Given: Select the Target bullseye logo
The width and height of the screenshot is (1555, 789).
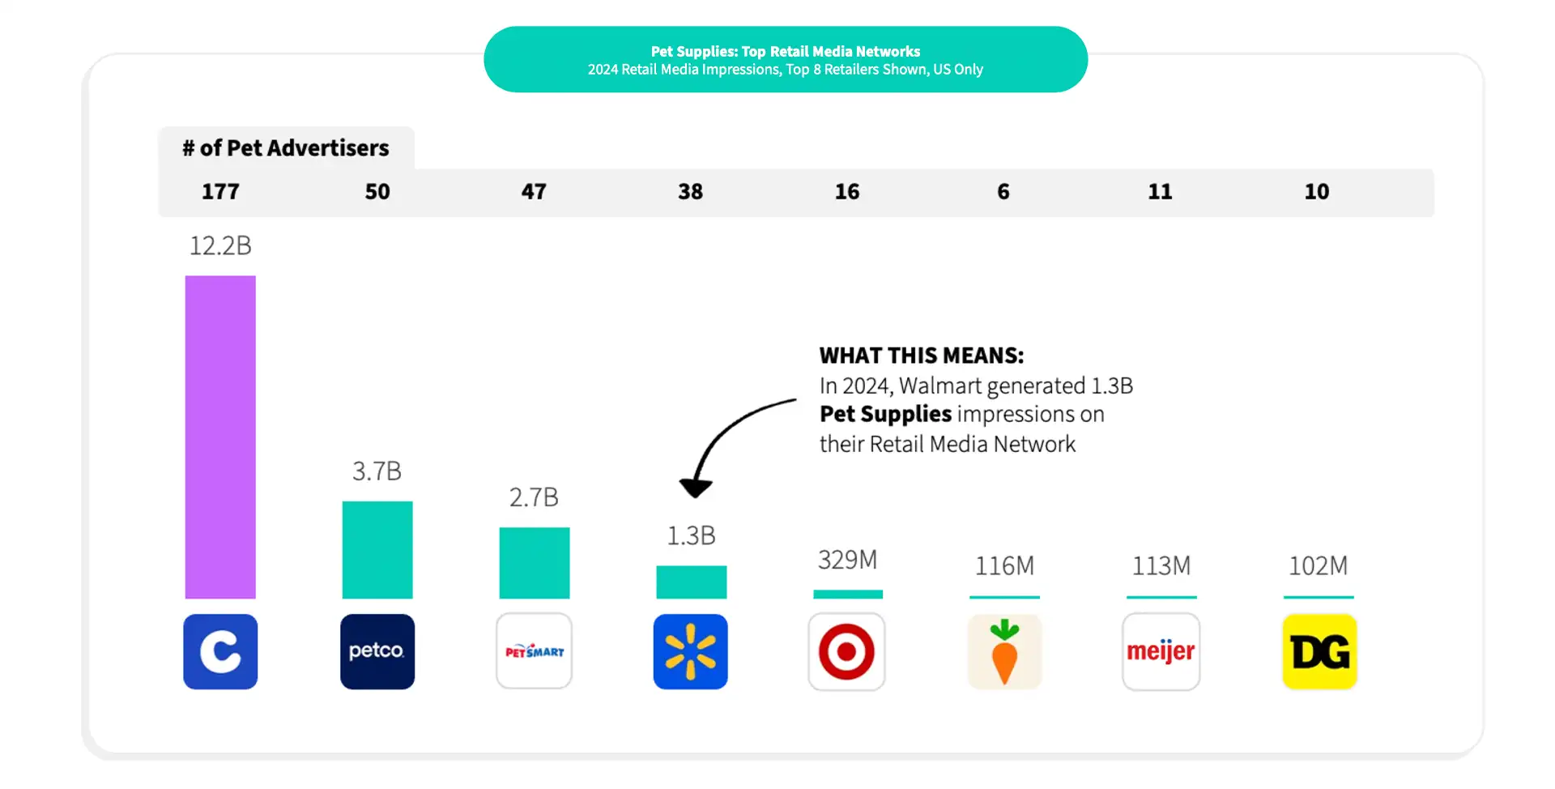Looking at the screenshot, I should (846, 651).
